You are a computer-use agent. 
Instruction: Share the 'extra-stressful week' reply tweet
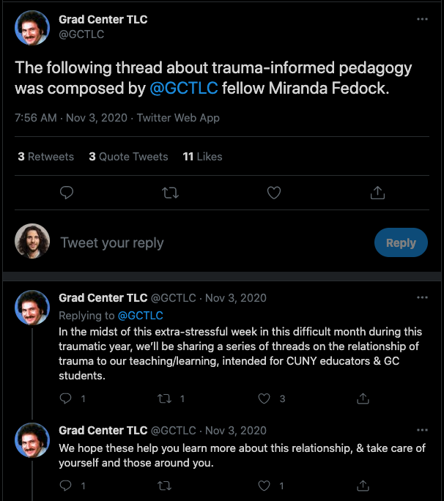click(x=363, y=398)
